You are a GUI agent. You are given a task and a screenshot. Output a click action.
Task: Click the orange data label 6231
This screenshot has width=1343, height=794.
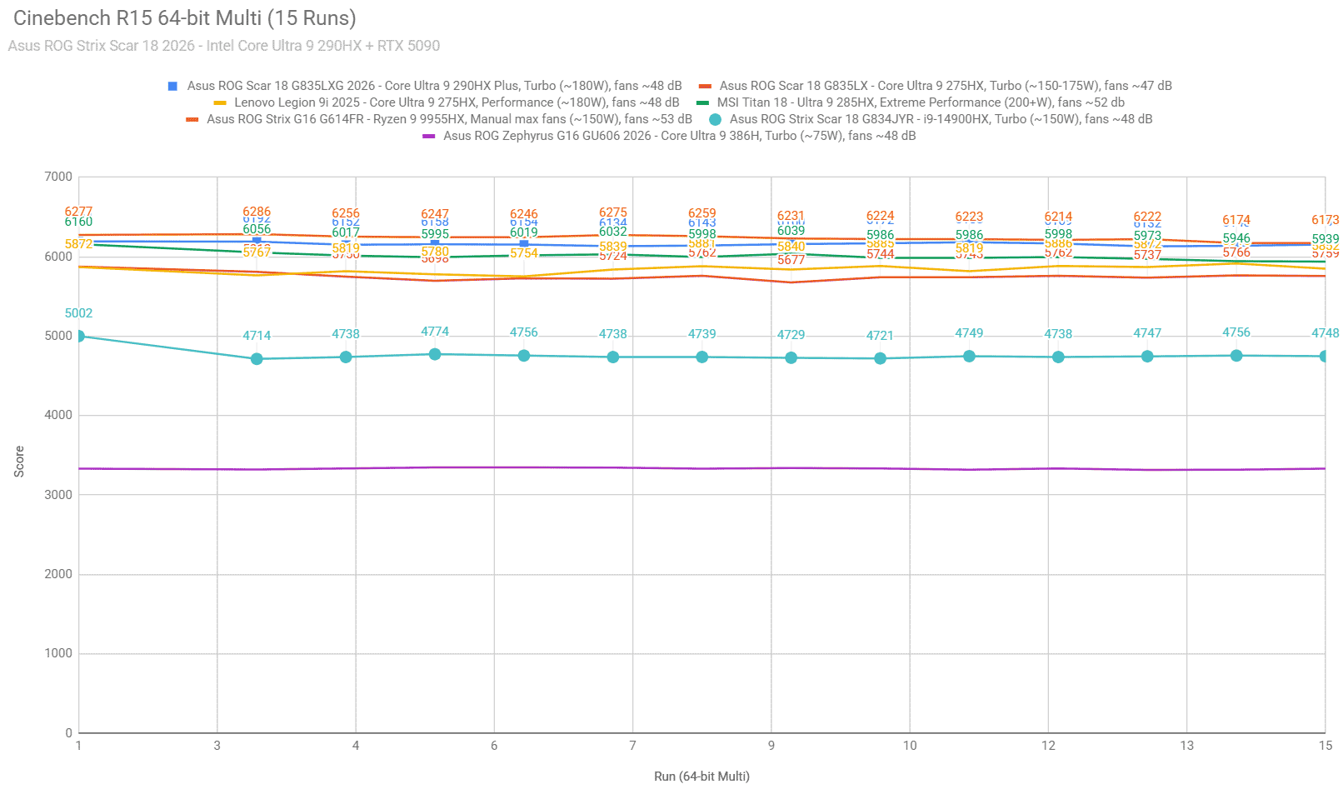pyautogui.click(x=791, y=216)
